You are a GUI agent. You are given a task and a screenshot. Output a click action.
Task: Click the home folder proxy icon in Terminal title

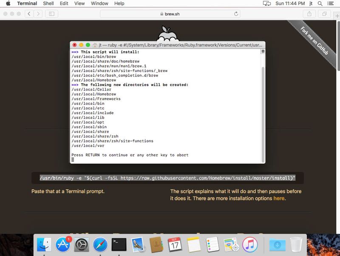pyautogui.click(x=95, y=45)
